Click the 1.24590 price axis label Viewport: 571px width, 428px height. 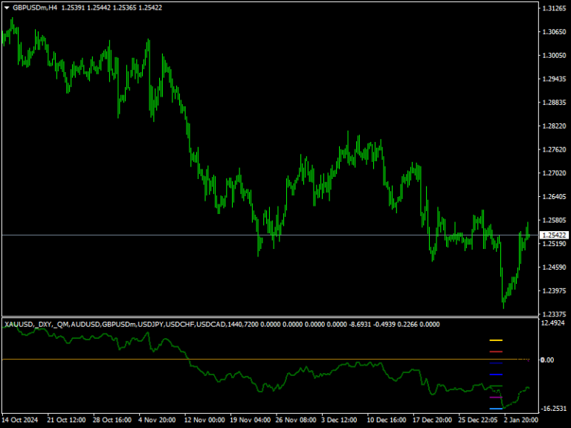554,267
